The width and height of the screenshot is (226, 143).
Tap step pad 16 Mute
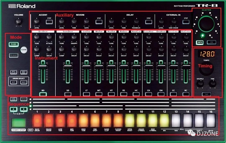[211, 120]
